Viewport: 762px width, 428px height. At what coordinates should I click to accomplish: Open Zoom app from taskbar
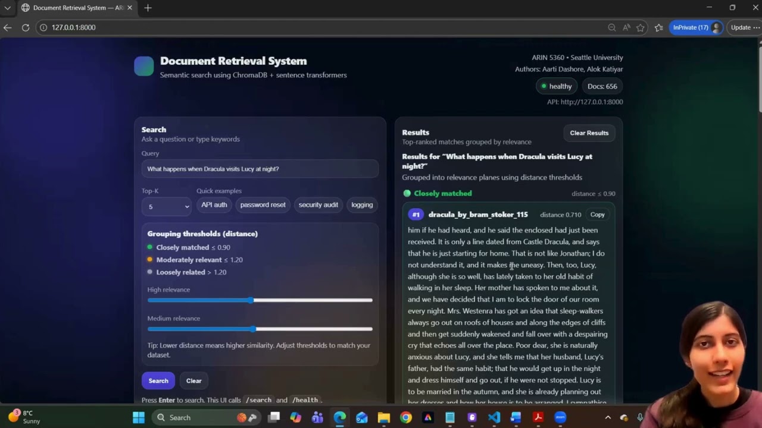pos(560,417)
